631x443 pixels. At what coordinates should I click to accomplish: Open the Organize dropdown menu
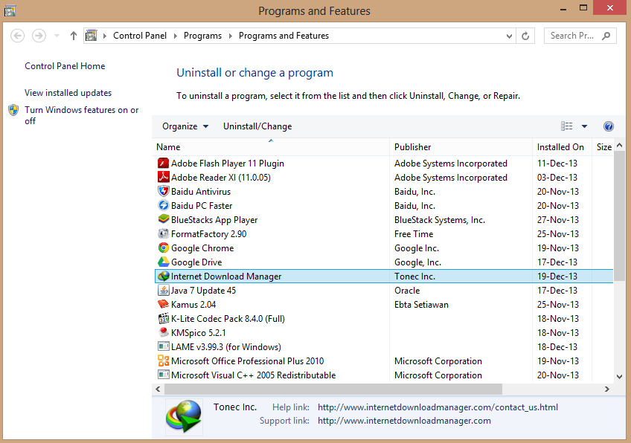(x=185, y=126)
